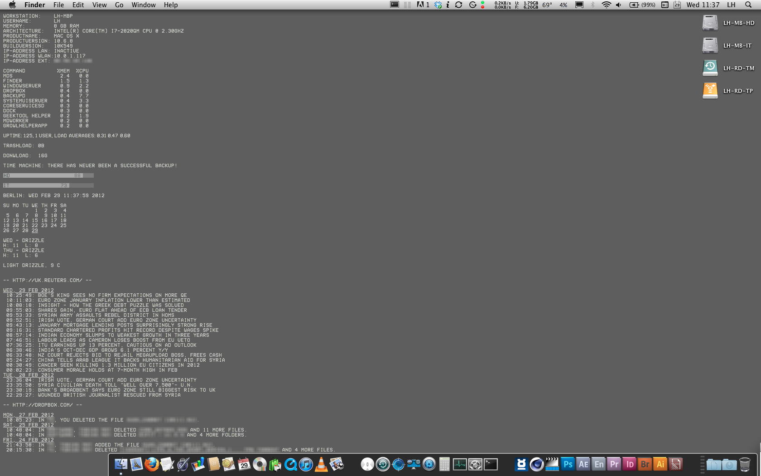
Task: Open Preview app in the Dock
Action: (x=337, y=464)
